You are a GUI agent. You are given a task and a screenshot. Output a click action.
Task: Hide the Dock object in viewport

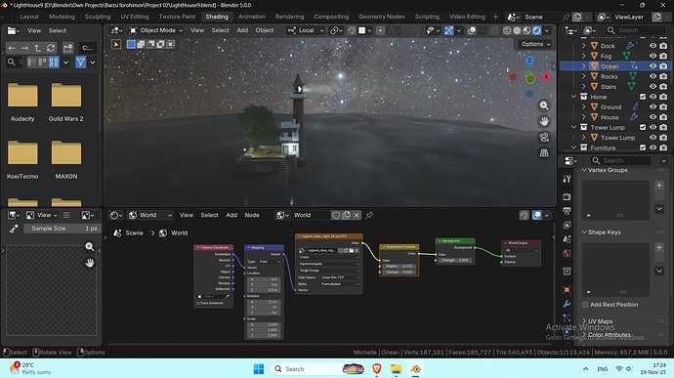click(x=653, y=46)
